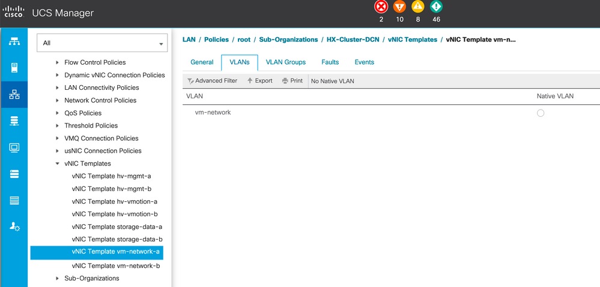Open the Events tab
This screenshot has height=287, width=600.
click(x=365, y=62)
